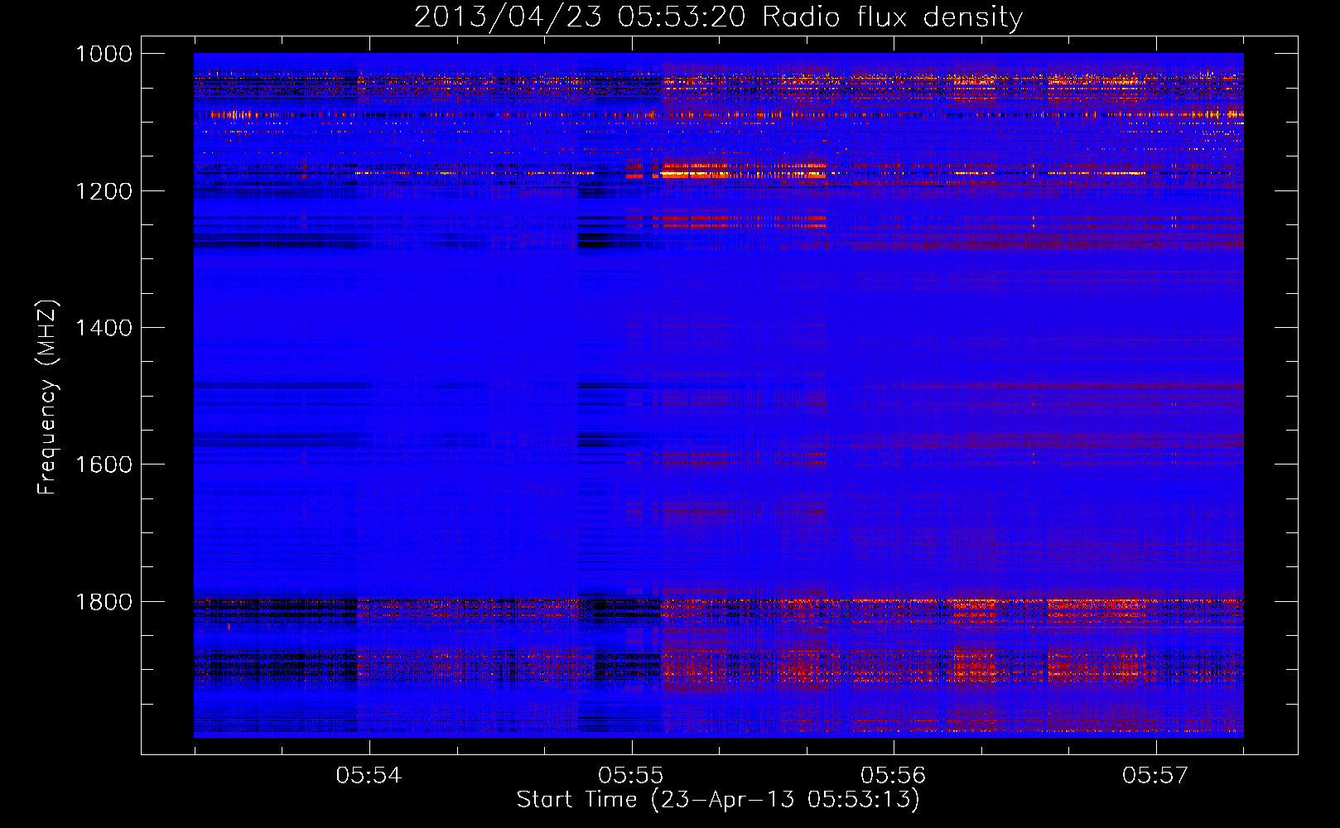This screenshot has height=828, width=1340.
Task: Click the 1400 frequency axis label
Action: coord(104,328)
